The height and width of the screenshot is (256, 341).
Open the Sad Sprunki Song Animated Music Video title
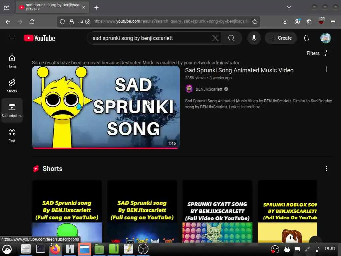[x=239, y=70]
